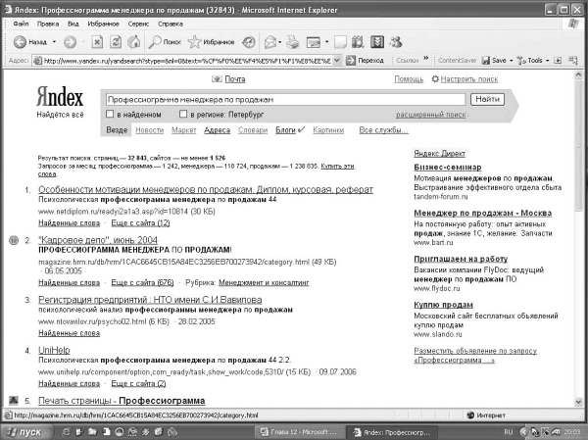The image size is (588, 440).
Task: Open the Адреса search tab
Action: (x=218, y=130)
